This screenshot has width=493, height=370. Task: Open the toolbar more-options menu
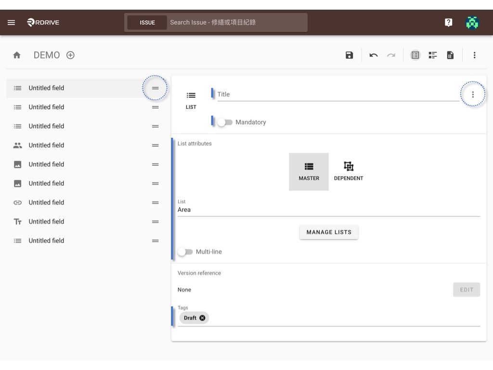point(474,55)
